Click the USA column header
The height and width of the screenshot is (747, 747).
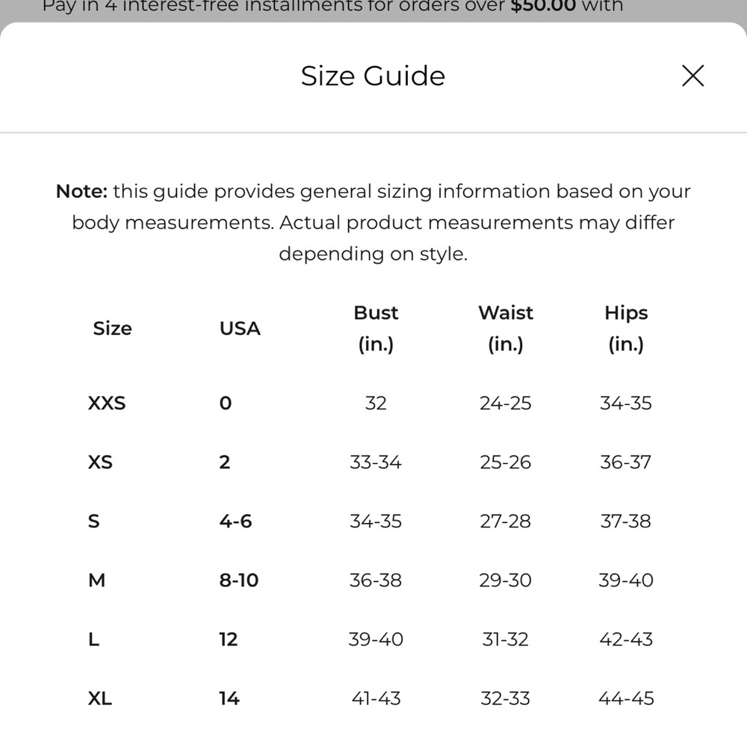(x=240, y=328)
